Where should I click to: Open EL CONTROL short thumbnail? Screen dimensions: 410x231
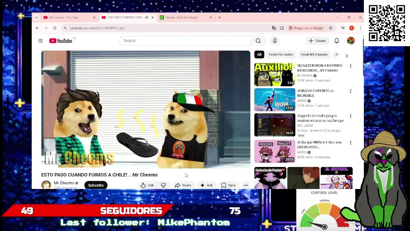(x=336, y=178)
